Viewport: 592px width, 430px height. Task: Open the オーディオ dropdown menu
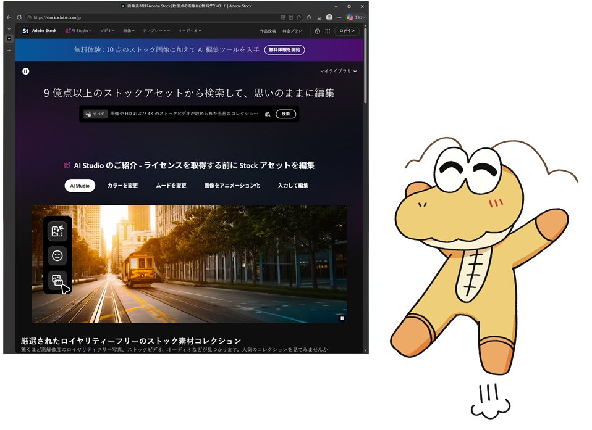click(190, 31)
